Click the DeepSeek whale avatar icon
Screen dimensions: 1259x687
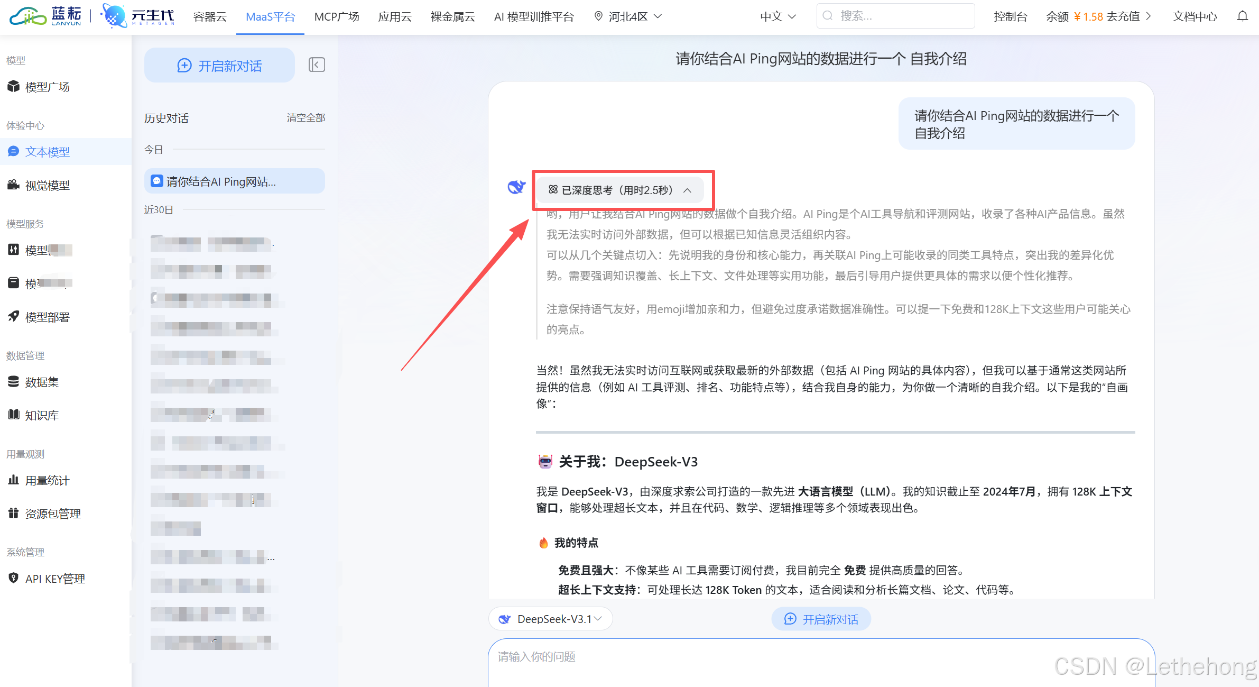(x=516, y=187)
